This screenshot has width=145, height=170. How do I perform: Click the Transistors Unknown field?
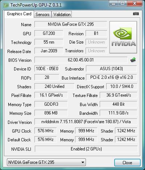click(96, 51)
